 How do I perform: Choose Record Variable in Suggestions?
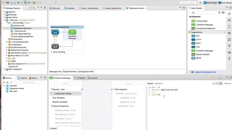200,55
